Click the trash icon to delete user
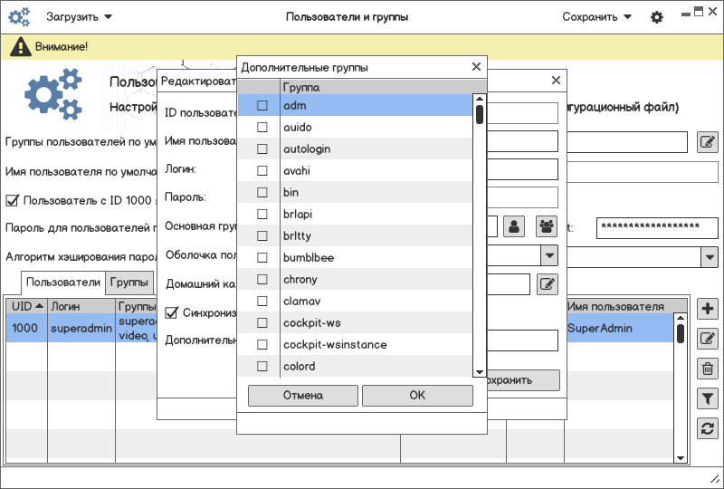The width and height of the screenshot is (724, 489). (709, 369)
